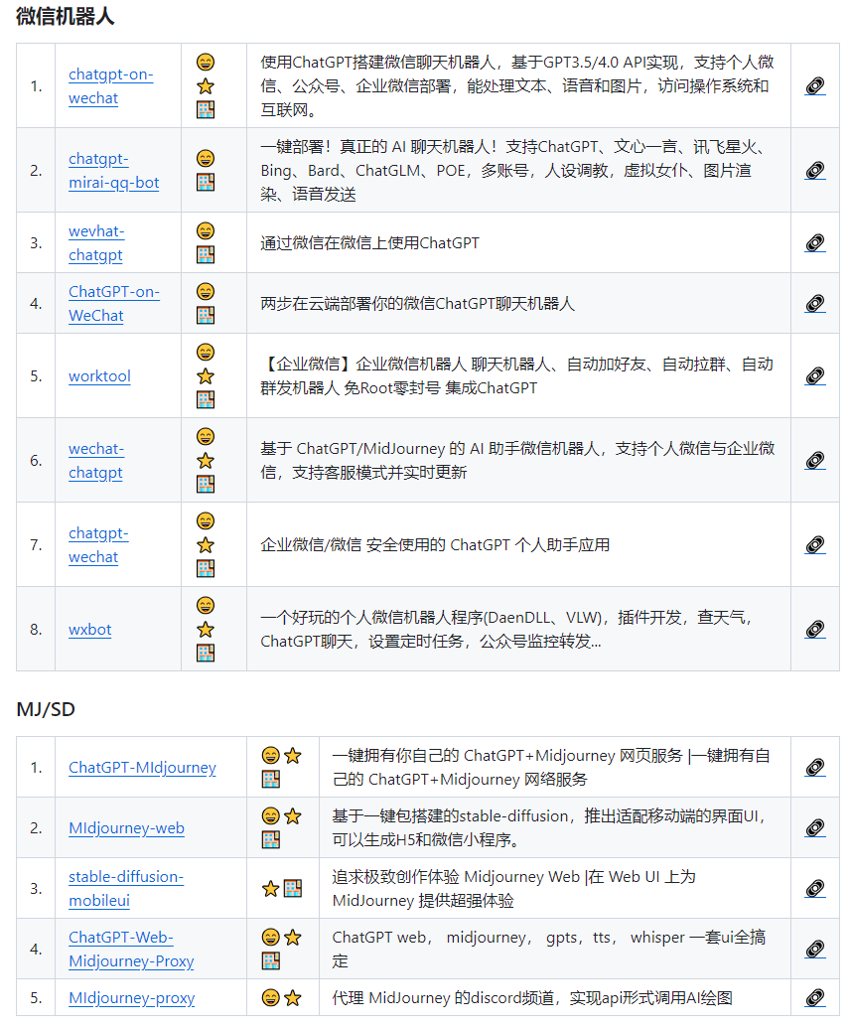Click the chain icon in row 7 chatgpt-wechat

[814, 545]
